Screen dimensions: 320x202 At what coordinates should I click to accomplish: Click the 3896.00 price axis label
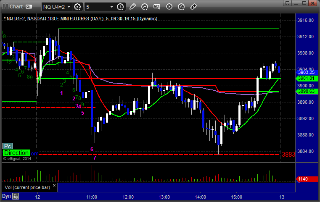point(305,102)
